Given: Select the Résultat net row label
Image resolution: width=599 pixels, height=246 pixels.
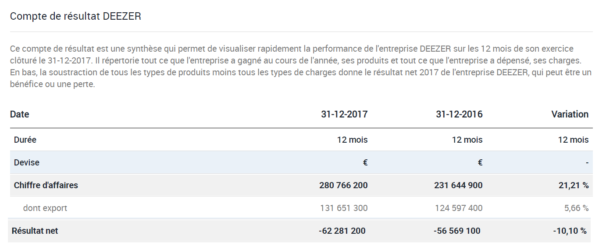Looking at the screenshot, I should click(x=35, y=231).
